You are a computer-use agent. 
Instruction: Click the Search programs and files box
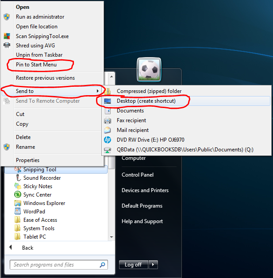pyautogui.click(x=59, y=265)
